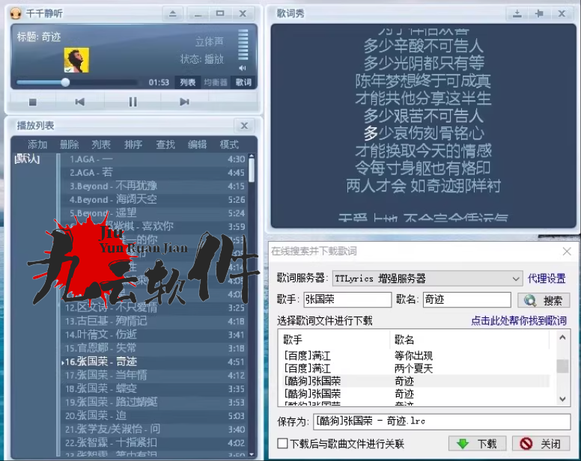Select track 4.Beyond - 海阔天空
This screenshot has height=461, width=581.
[153, 200]
